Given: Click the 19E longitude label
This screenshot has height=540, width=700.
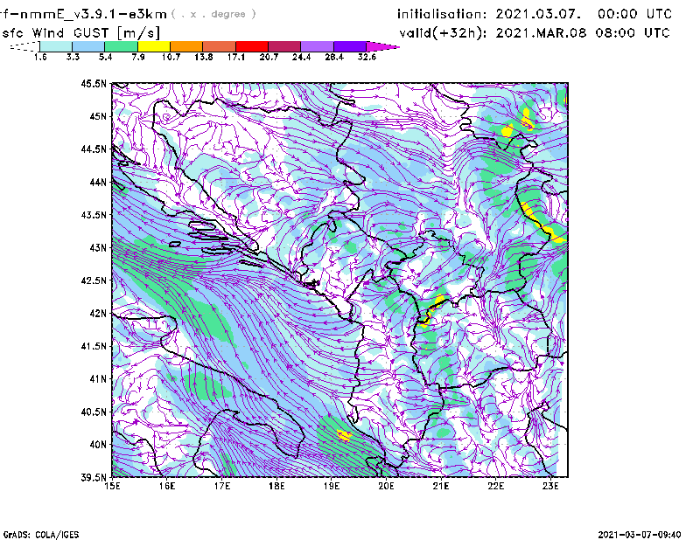Looking at the screenshot, I should click(332, 486).
